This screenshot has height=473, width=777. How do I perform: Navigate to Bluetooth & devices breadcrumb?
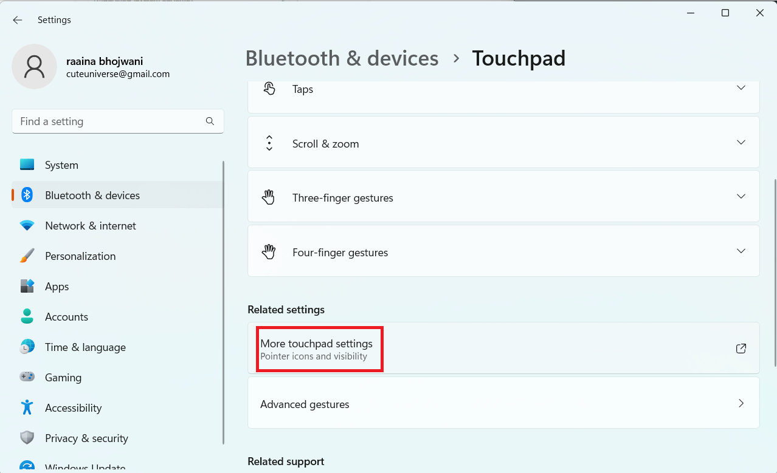342,58
